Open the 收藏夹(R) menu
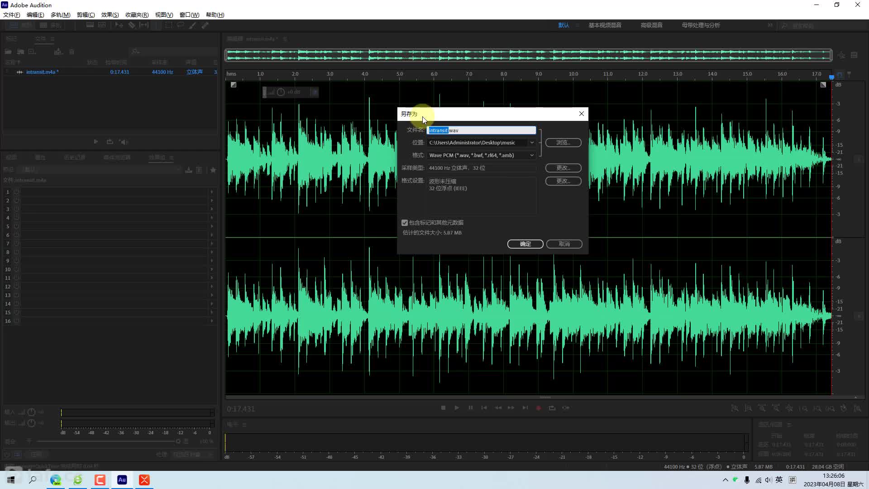 click(137, 15)
